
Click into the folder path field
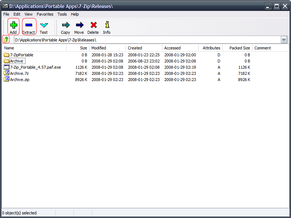148,40
